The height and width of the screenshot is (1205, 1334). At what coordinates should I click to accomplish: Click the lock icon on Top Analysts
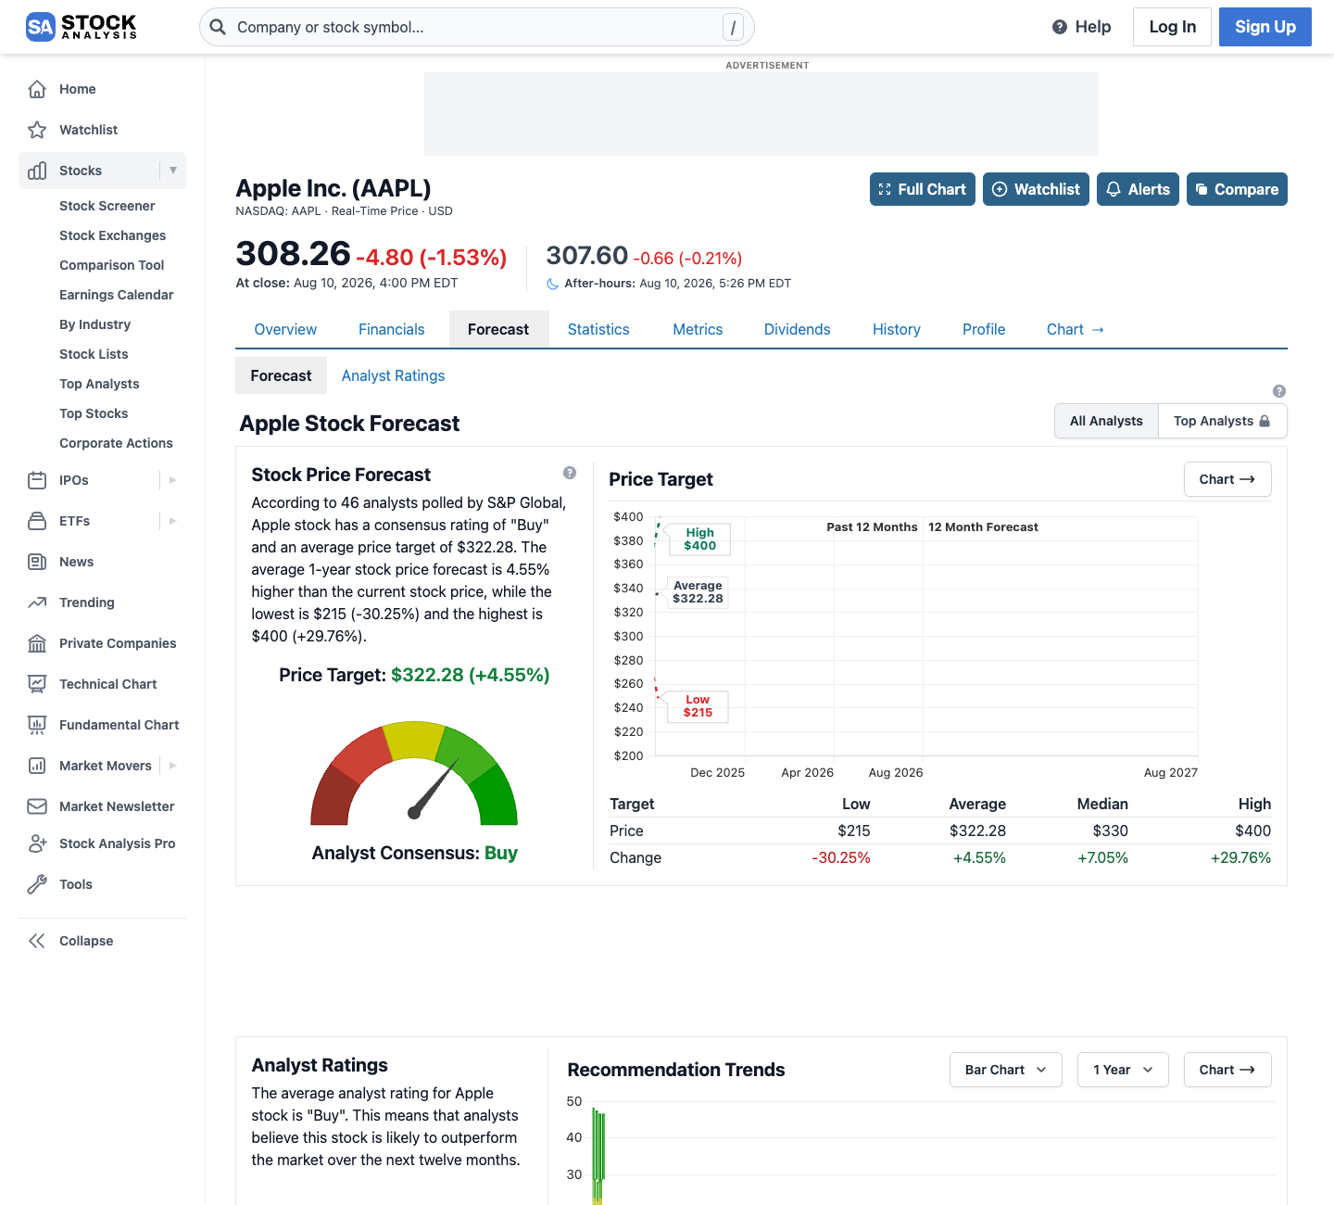[x=1265, y=421]
